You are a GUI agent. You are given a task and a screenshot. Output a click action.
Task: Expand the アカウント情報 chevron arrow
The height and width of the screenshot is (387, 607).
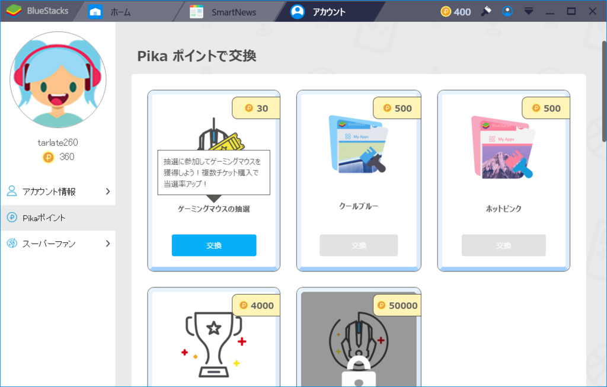(x=108, y=191)
